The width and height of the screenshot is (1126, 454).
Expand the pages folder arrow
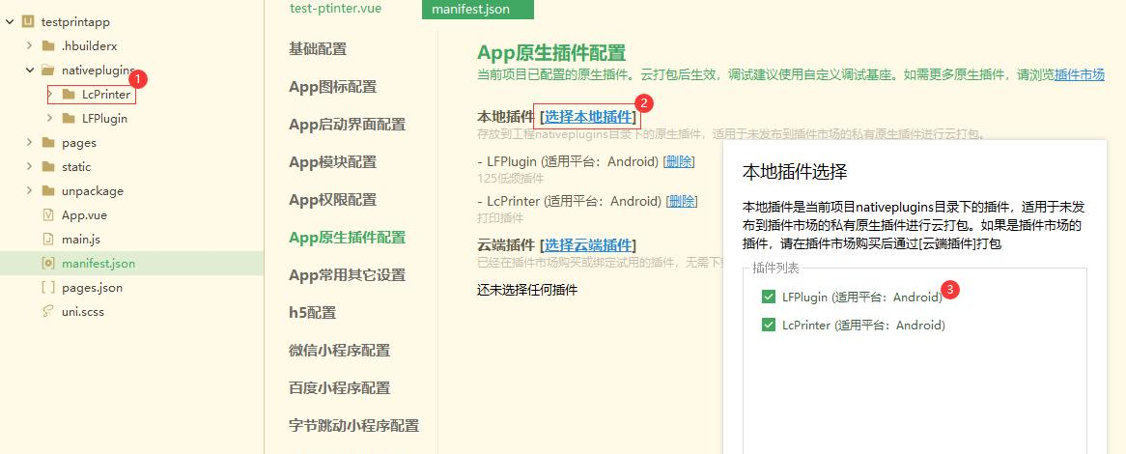click(30, 142)
